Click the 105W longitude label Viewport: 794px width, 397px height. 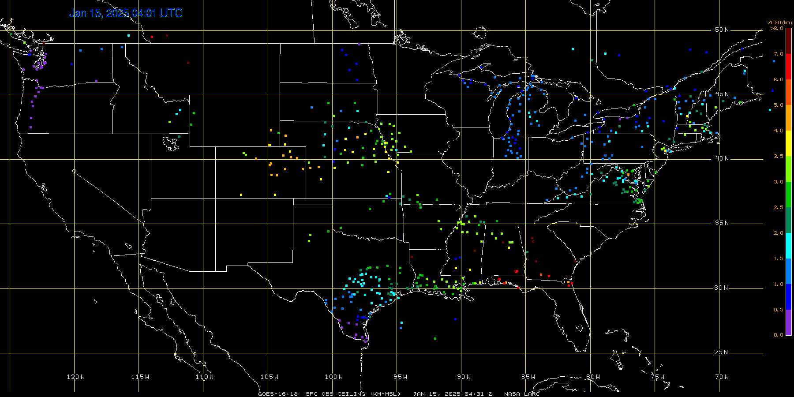269,377
